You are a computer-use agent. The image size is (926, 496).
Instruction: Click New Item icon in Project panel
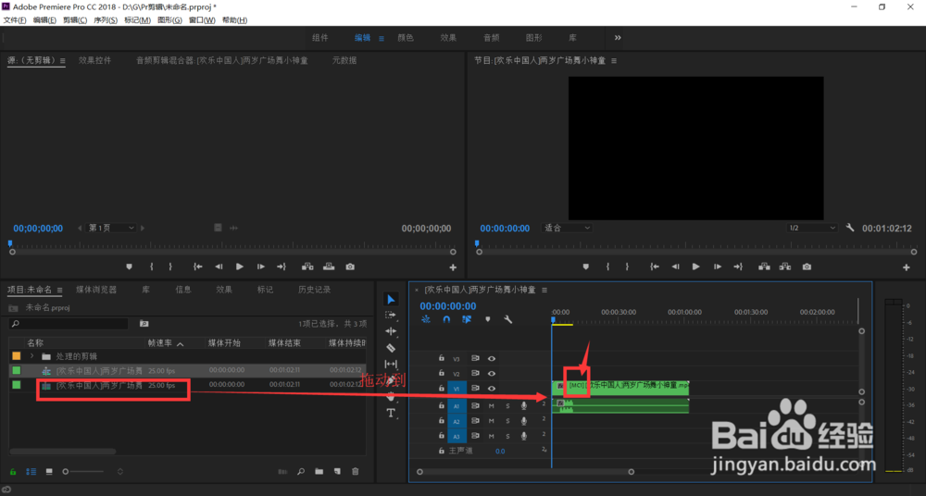coord(337,471)
